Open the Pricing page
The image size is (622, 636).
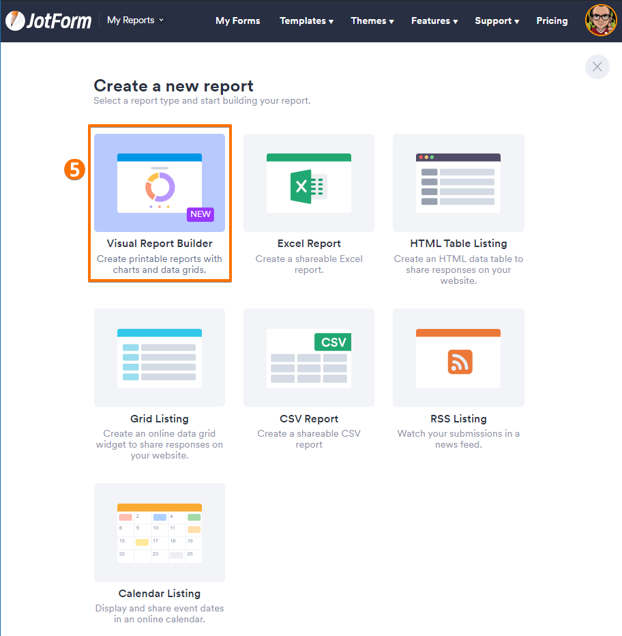(x=552, y=21)
